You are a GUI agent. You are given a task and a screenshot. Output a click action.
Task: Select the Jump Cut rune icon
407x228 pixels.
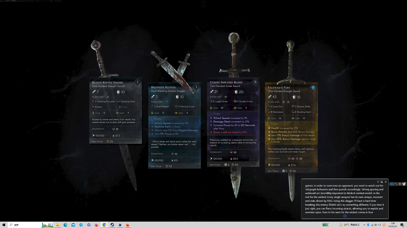click(269, 106)
